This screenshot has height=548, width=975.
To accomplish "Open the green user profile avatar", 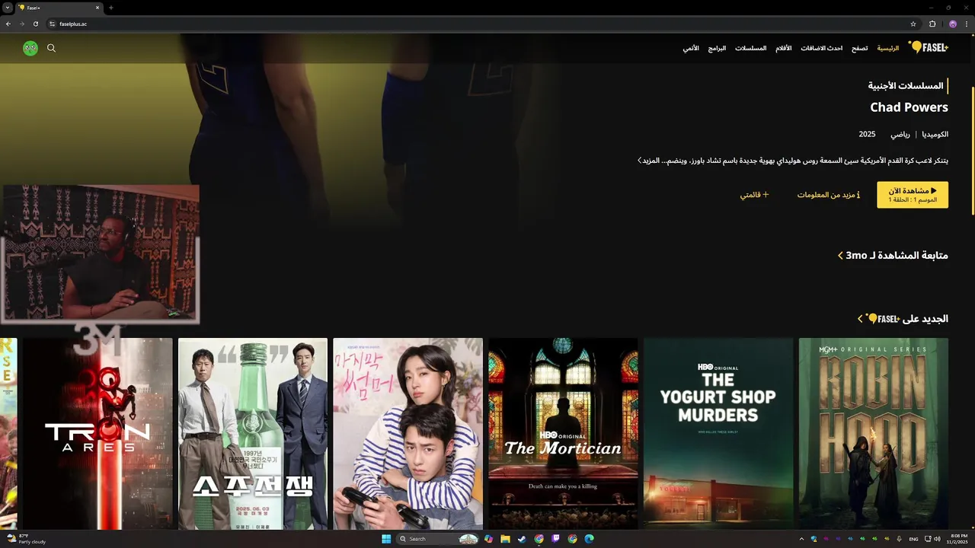I will tap(30, 48).
